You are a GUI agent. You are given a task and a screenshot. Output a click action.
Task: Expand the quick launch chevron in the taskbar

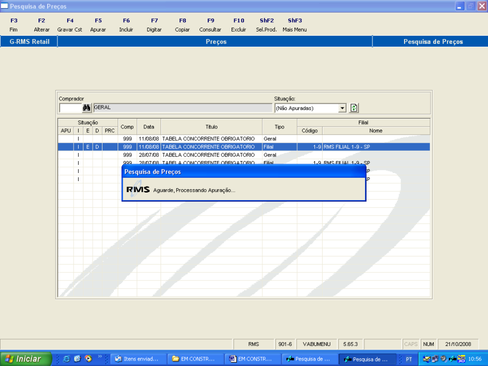(x=100, y=357)
